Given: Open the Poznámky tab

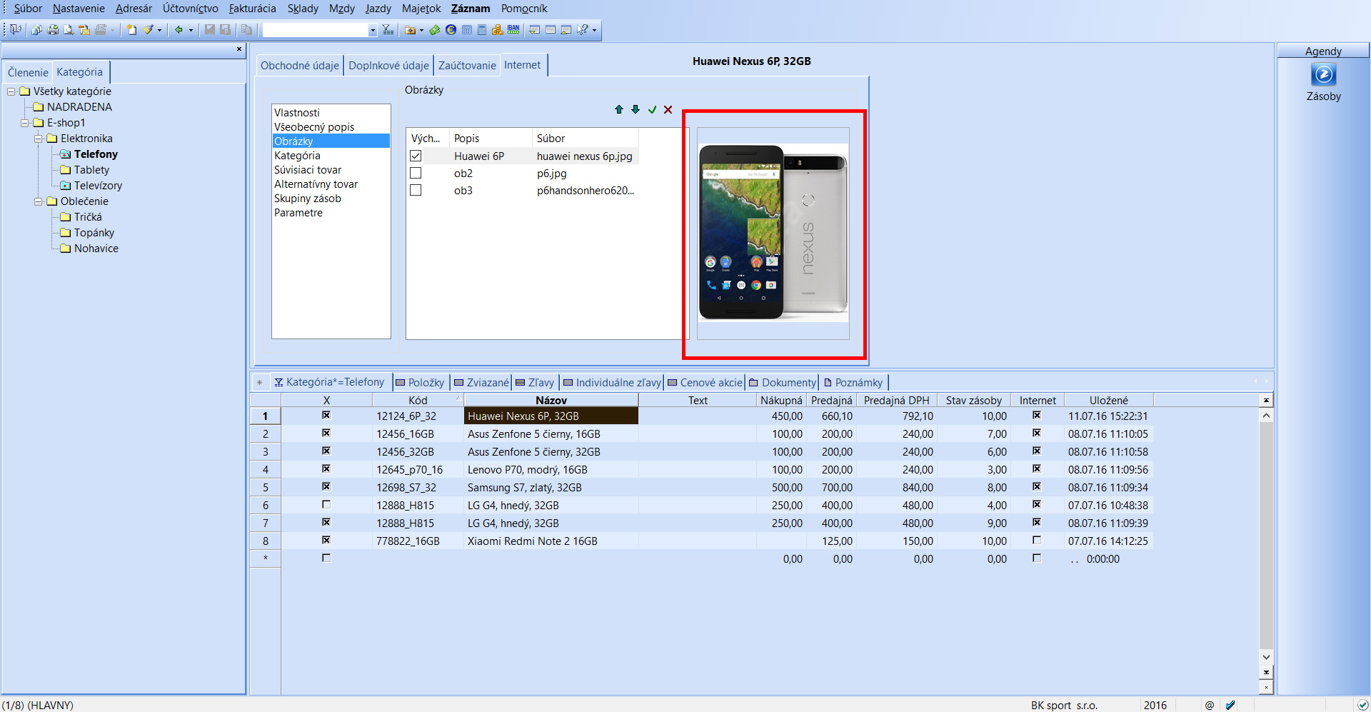Looking at the screenshot, I should pos(853,382).
